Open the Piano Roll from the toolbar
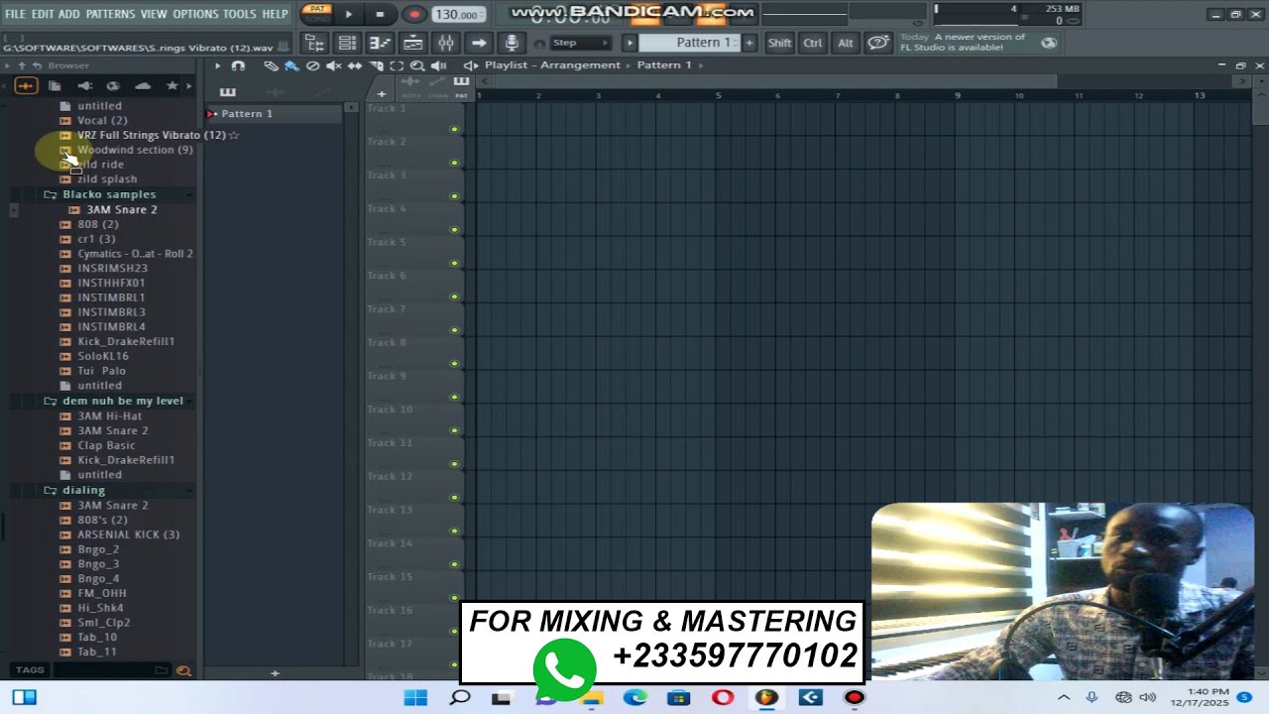 click(380, 43)
